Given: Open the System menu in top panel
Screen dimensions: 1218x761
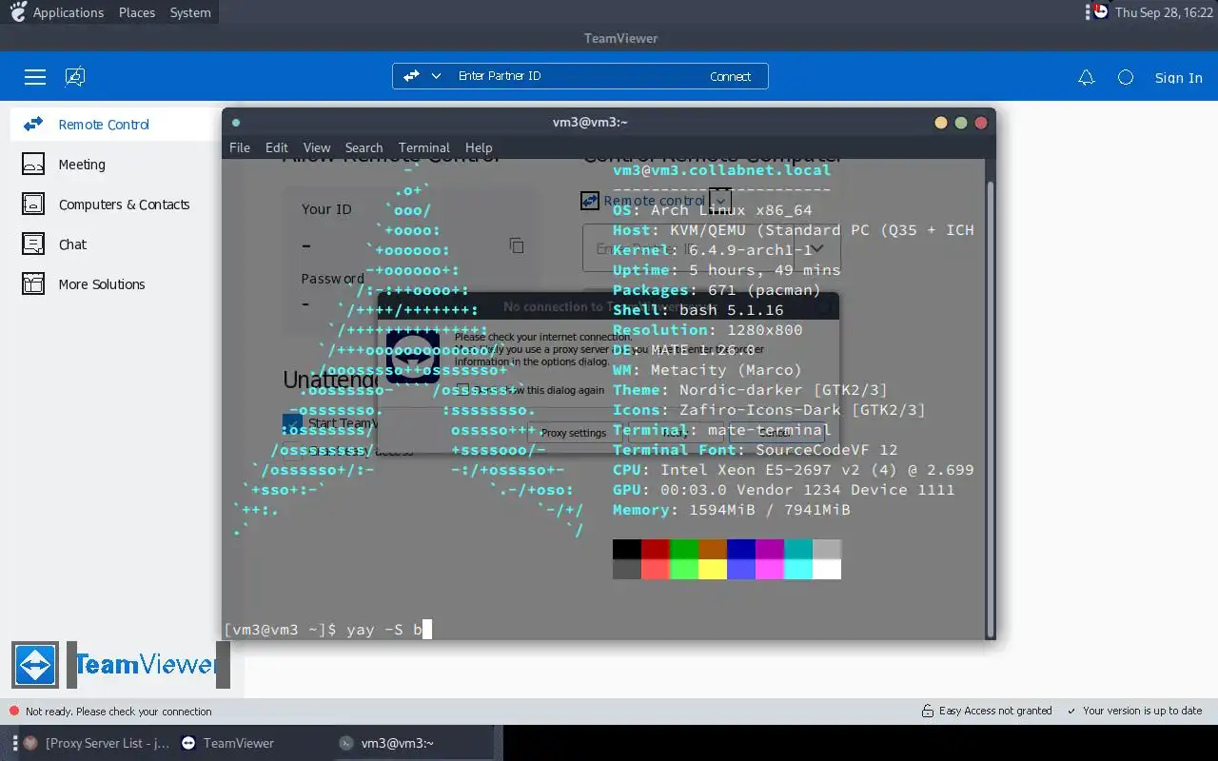Looking at the screenshot, I should pos(190,12).
